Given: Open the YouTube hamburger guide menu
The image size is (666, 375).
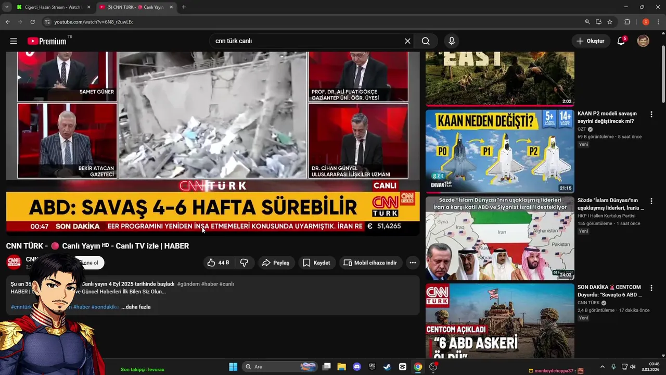Looking at the screenshot, I should pos(14,41).
